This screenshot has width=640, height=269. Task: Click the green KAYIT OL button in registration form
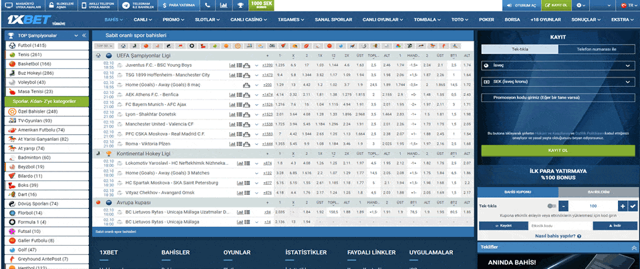(x=558, y=150)
